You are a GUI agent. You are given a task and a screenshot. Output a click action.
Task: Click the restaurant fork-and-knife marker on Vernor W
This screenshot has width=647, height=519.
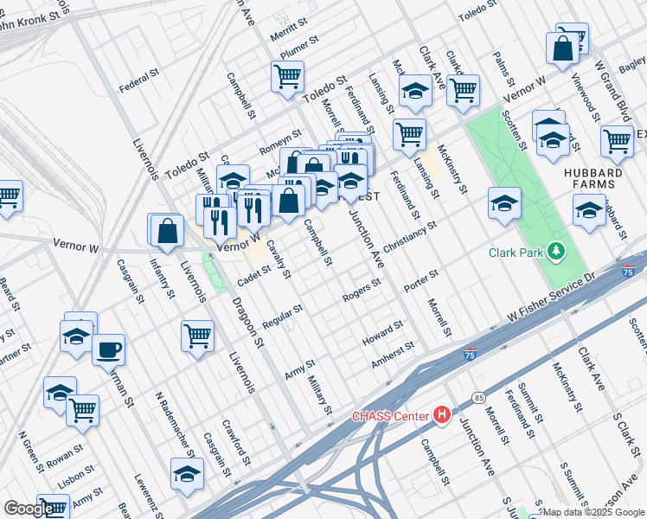point(220,227)
